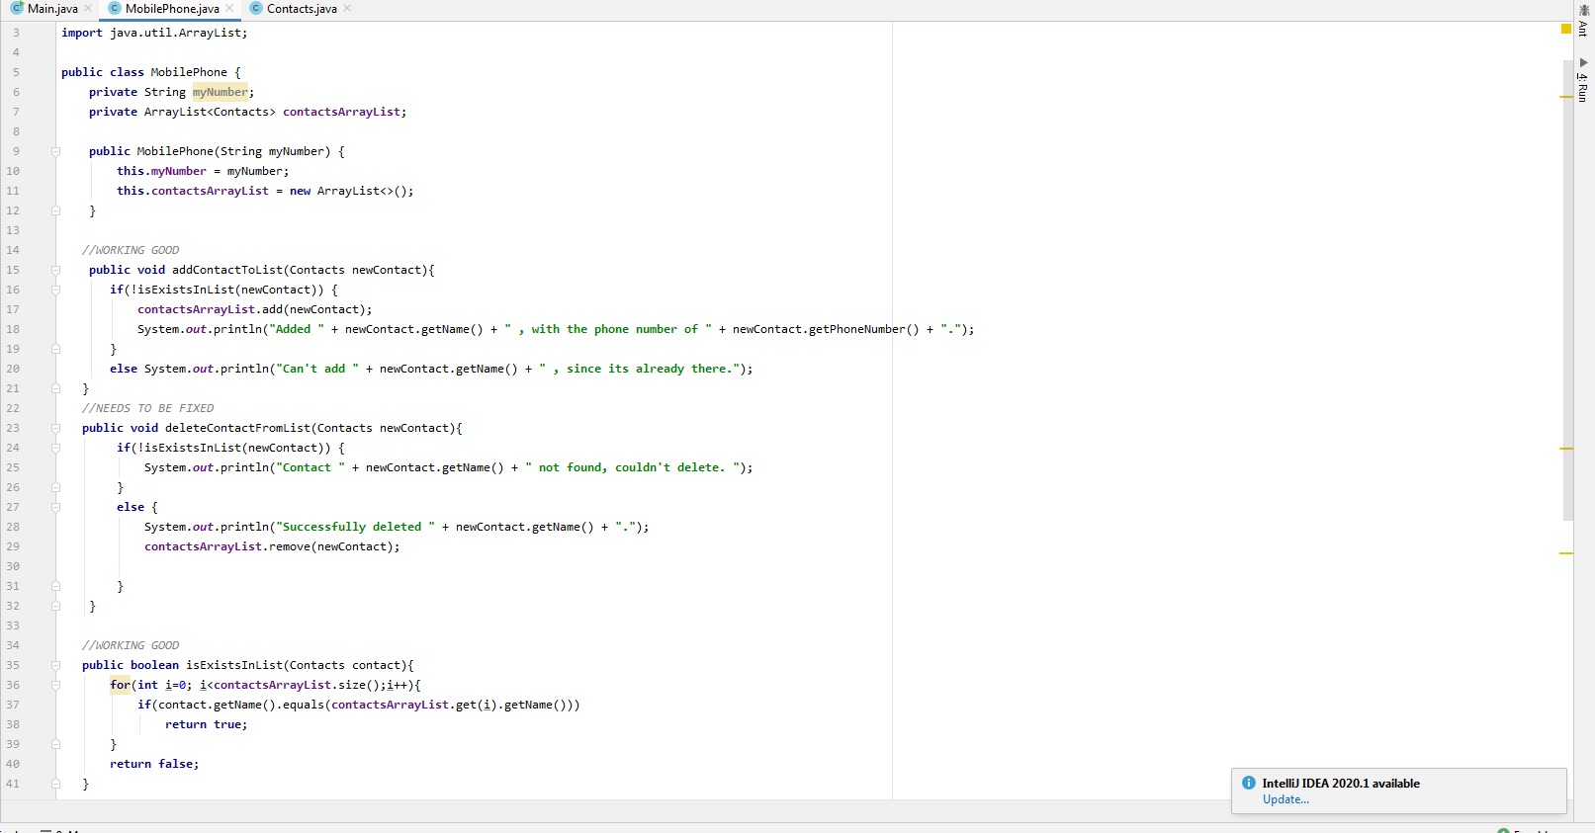Close the MobilePhone.java tab
The image size is (1595, 833).
click(229, 9)
